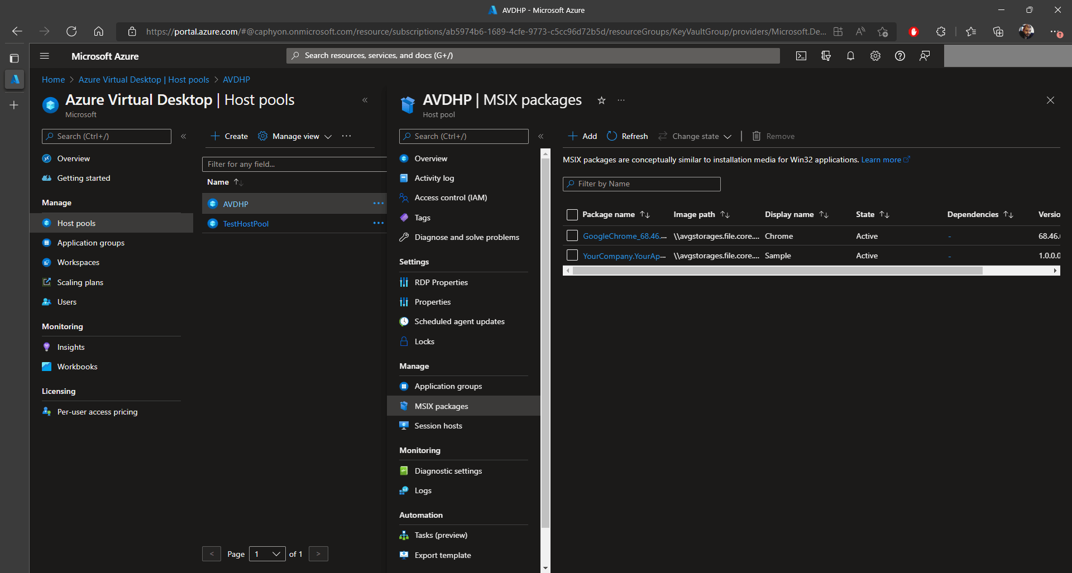Click Remove in the packages toolbar
Screen dimensions: 1072x573
click(773, 136)
